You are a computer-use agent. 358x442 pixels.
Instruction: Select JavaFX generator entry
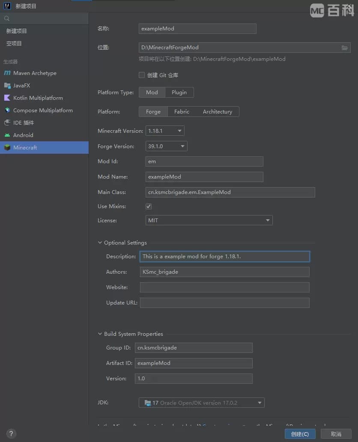coord(44,85)
